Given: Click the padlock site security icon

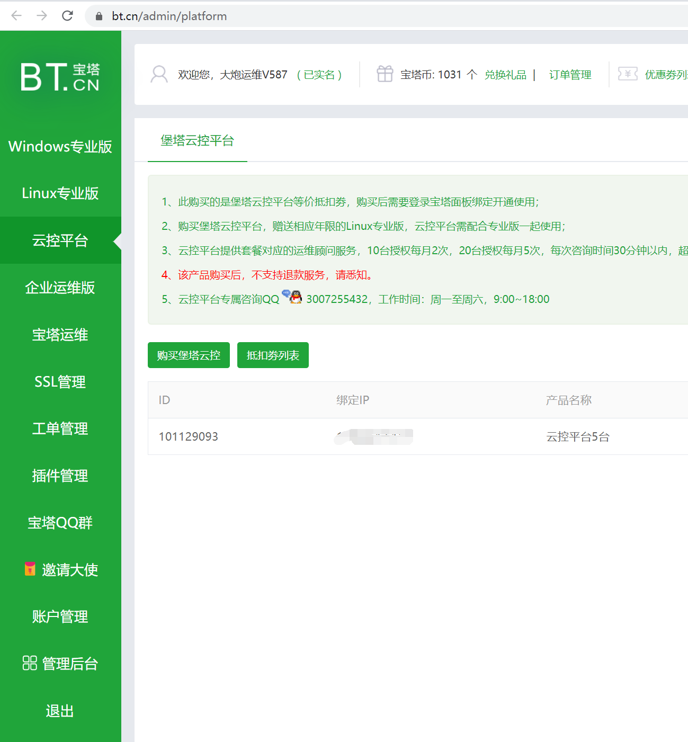Looking at the screenshot, I should pos(99,16).
